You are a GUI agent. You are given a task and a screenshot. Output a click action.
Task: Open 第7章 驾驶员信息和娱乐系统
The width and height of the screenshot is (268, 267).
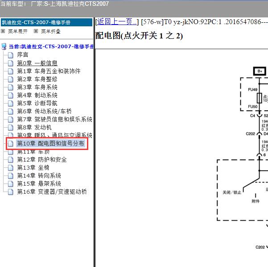click(x=54, y=119)
